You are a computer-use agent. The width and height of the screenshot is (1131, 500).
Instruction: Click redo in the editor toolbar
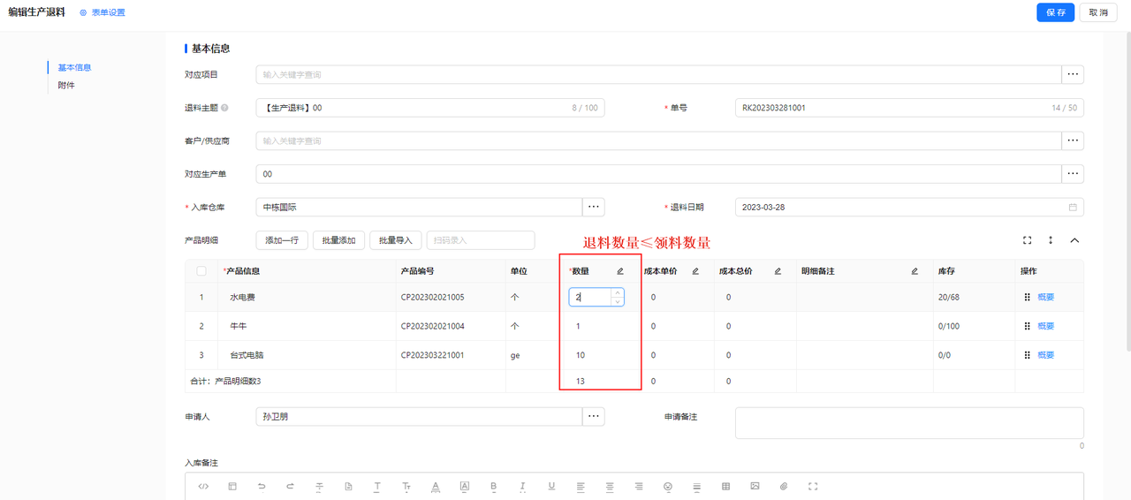tap(290, 486)
